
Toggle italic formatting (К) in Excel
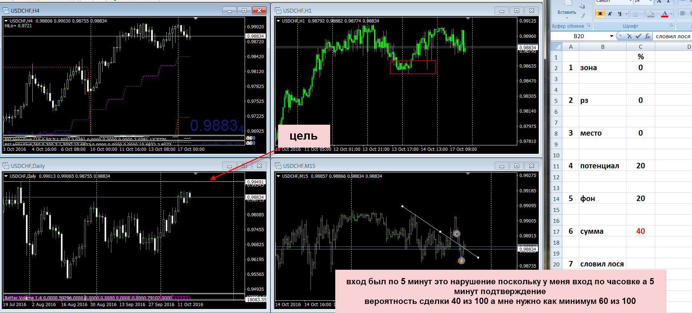610,14
